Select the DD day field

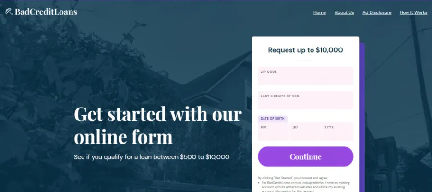pyautogui.click(x=305, y=132)
